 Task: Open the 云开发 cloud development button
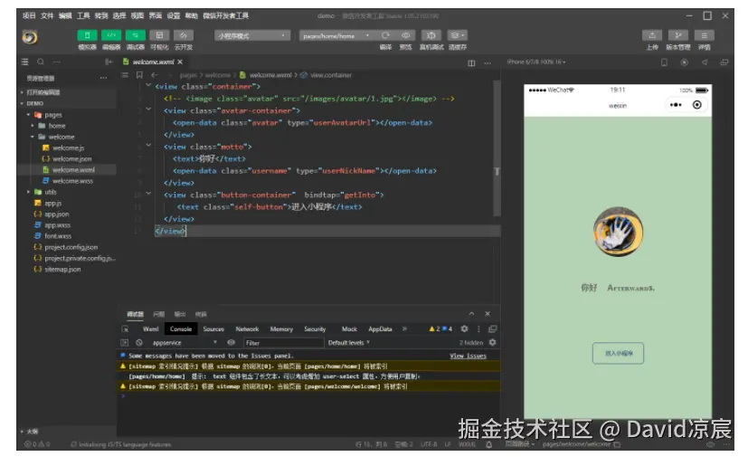point(184,35)
